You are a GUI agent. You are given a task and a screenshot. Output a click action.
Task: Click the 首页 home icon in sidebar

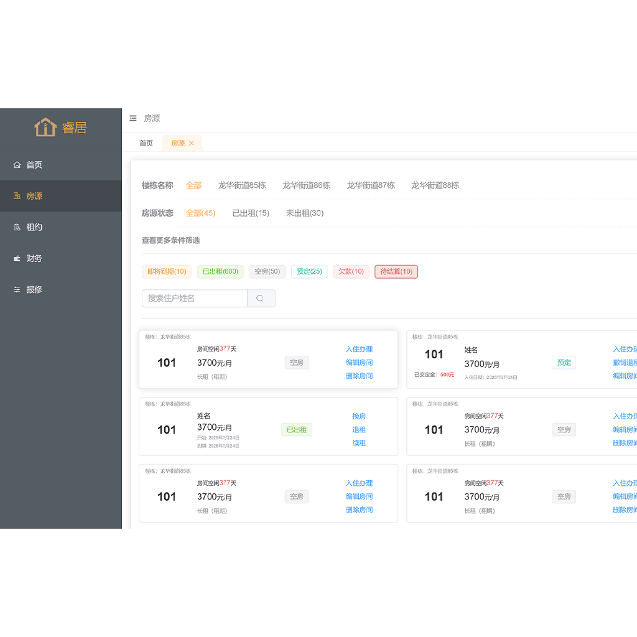click(17, 165)
